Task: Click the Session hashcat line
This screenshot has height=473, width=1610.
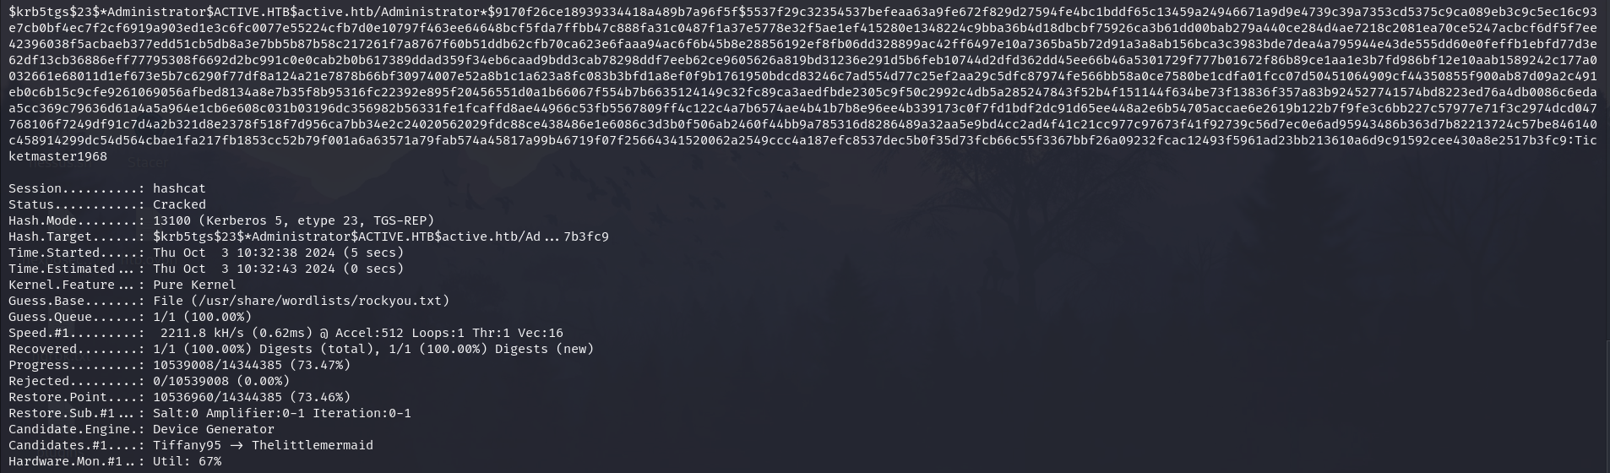Action: (x=107, y=188)
